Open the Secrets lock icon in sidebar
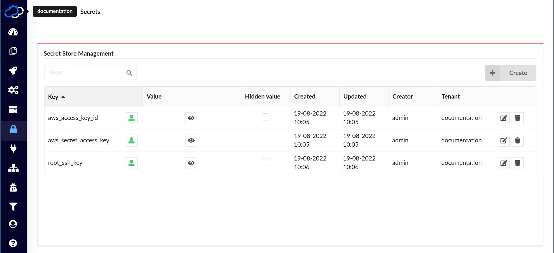The image size is (554, 253). point(13,129)
